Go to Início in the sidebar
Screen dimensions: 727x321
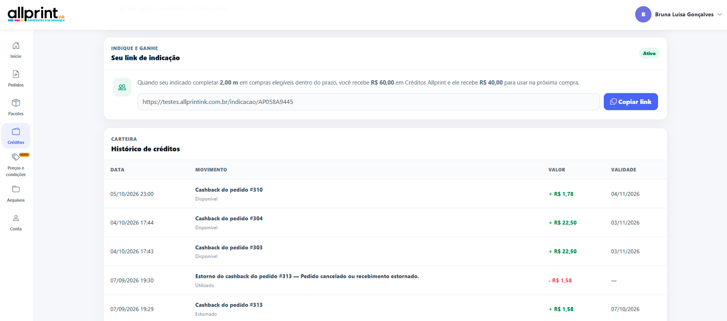coord(16,50)
